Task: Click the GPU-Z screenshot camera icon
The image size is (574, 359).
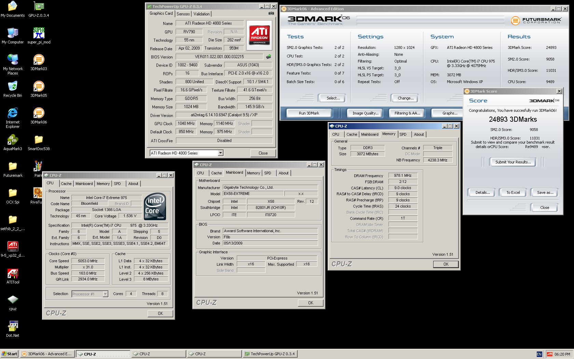Action: (x=271, y=13)
